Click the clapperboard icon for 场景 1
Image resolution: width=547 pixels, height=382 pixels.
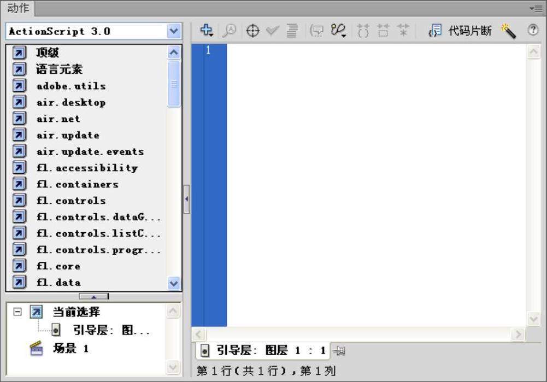pos(36,348)
